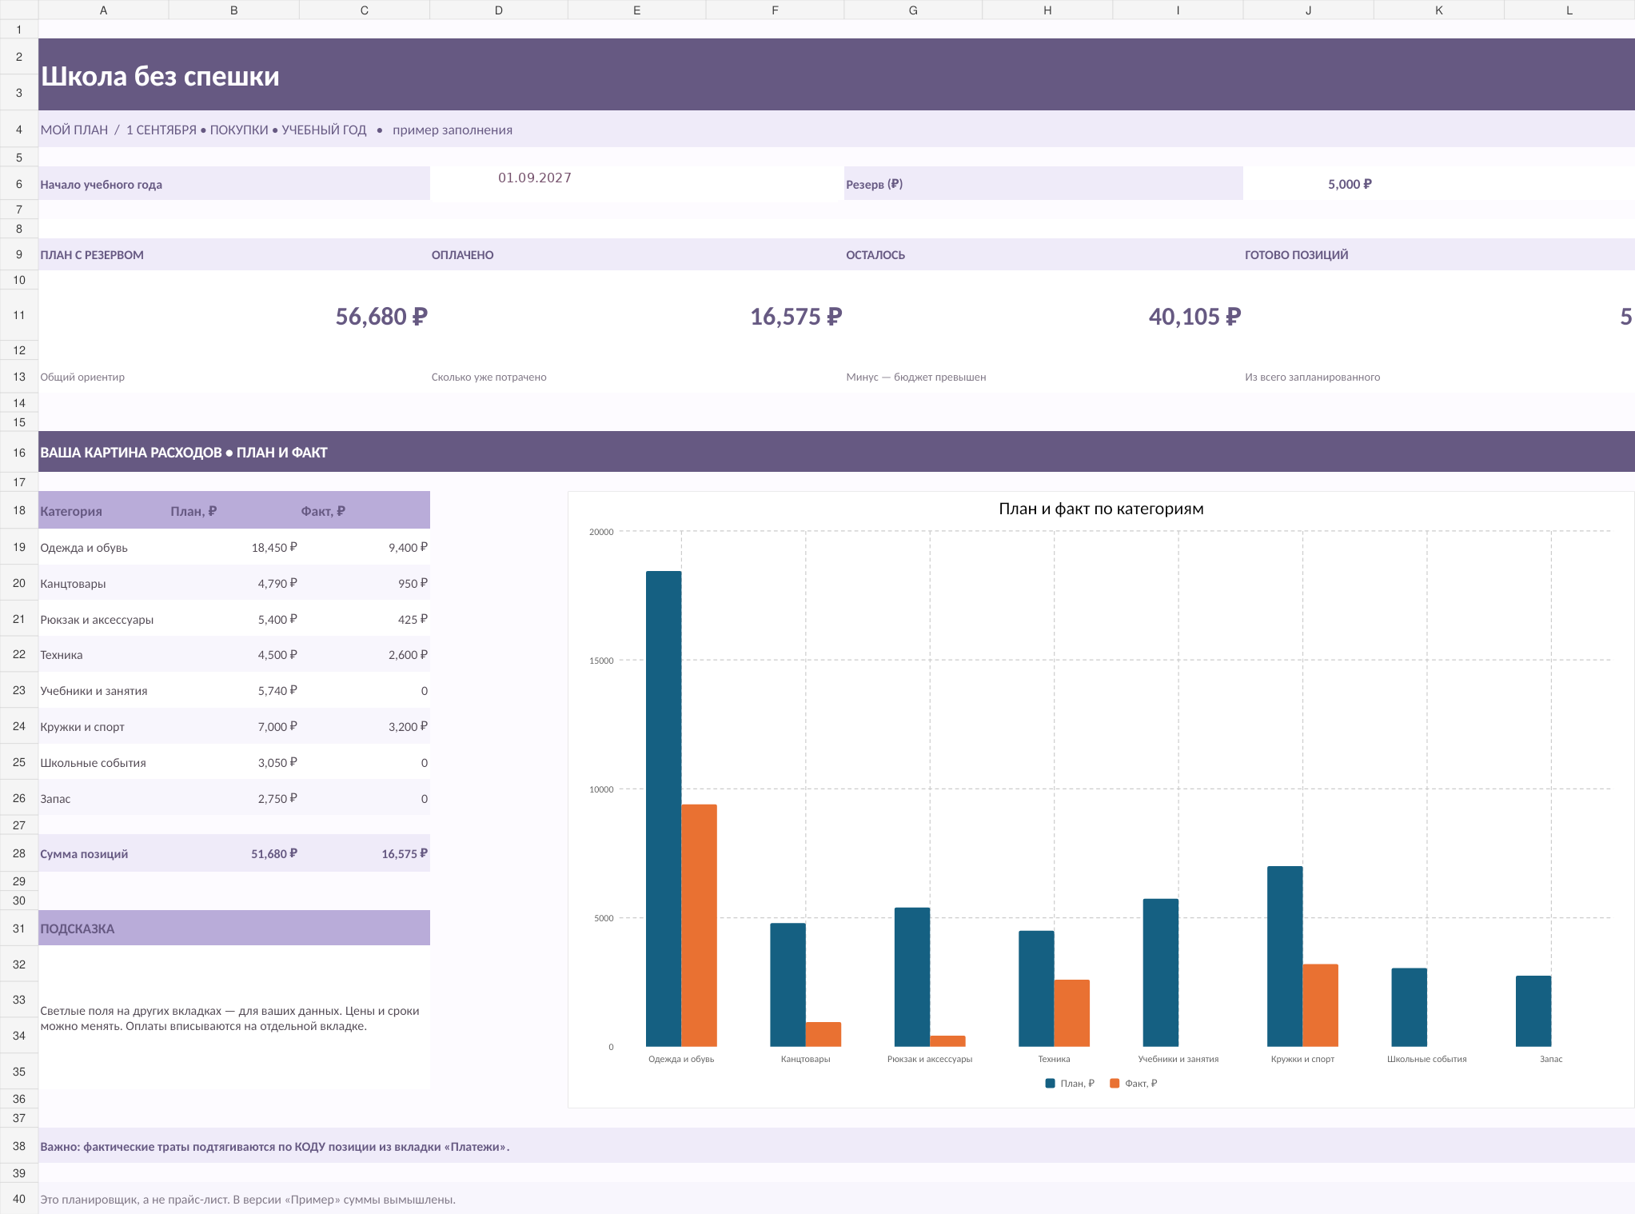Select the 'Школьные события' category cell
This screenshot has width=1635, height=1214.
pos(103,763)
